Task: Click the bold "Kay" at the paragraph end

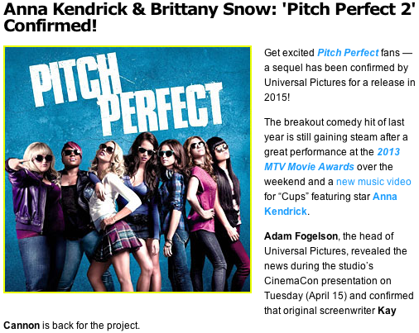Action: (387, 311)
